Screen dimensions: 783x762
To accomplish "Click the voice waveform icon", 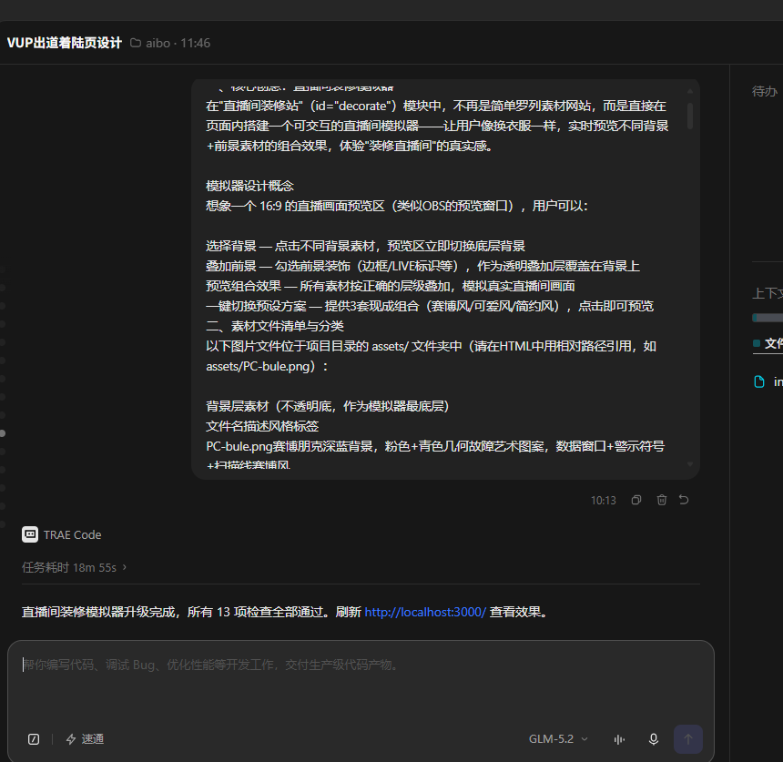I will coord(619,739).
